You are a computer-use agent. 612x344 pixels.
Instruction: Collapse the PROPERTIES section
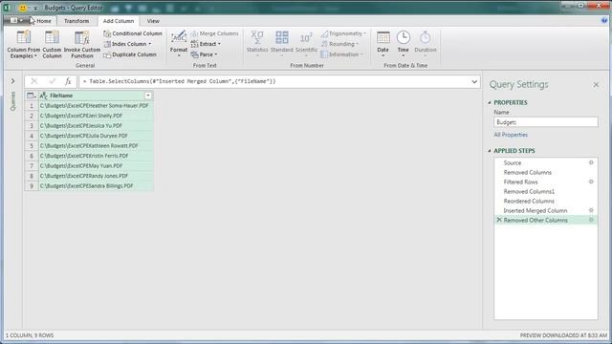click(x=490, y=102)
